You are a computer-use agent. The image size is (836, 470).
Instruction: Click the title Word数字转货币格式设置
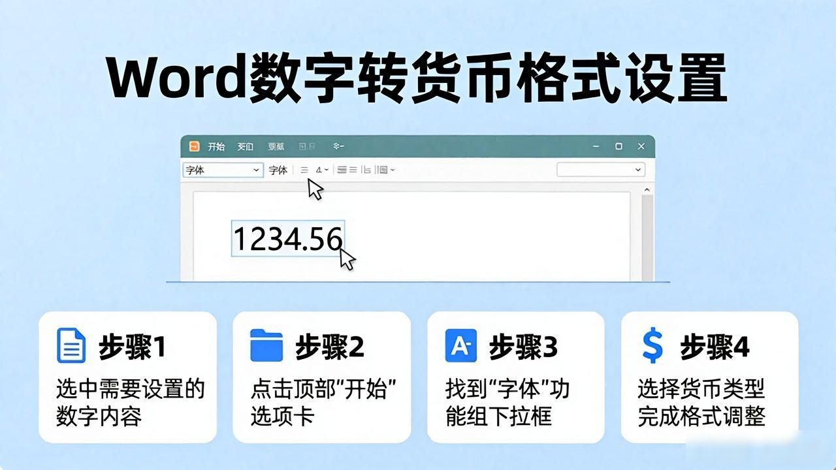(x=417, y=80)
